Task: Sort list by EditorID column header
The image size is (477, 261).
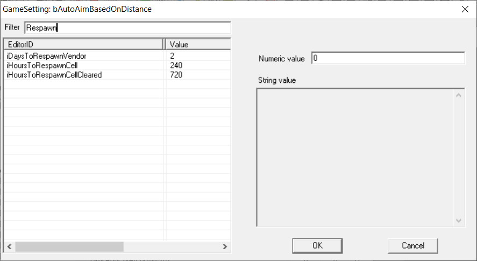Action: tap(83, 44)
